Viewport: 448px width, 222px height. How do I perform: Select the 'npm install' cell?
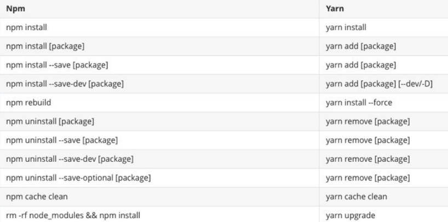159,27
